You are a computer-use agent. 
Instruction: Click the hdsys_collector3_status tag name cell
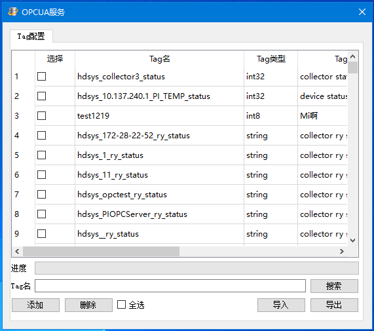pos(159,77)
